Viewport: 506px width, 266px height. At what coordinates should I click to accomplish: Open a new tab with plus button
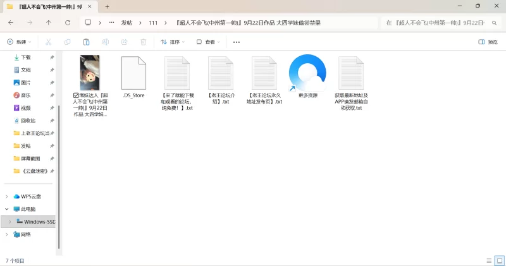coord(107,6)
